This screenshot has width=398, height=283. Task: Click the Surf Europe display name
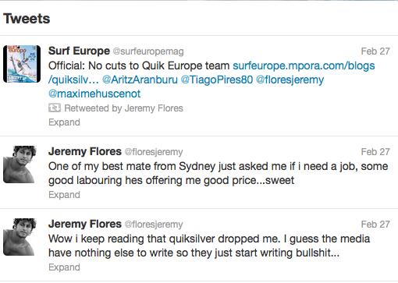[79, 51]
